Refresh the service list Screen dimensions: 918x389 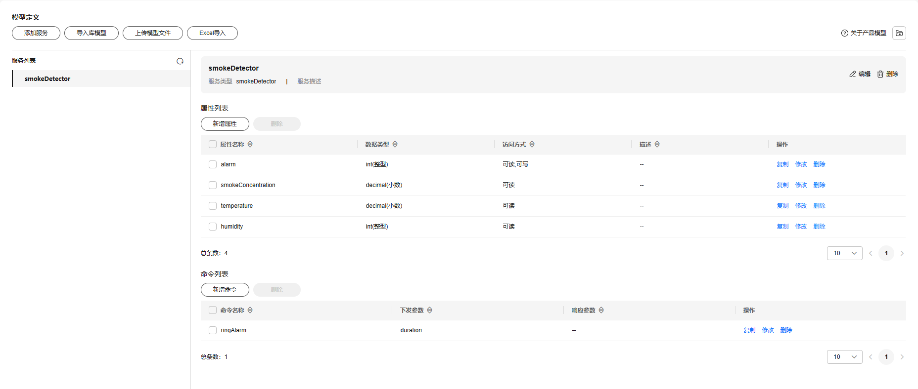click(180, 61)
